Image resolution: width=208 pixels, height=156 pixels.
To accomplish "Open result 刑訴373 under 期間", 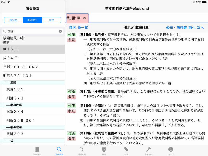I will click(32, 98).
